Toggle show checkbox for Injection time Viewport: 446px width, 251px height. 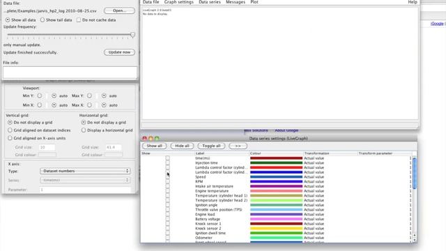167,162
